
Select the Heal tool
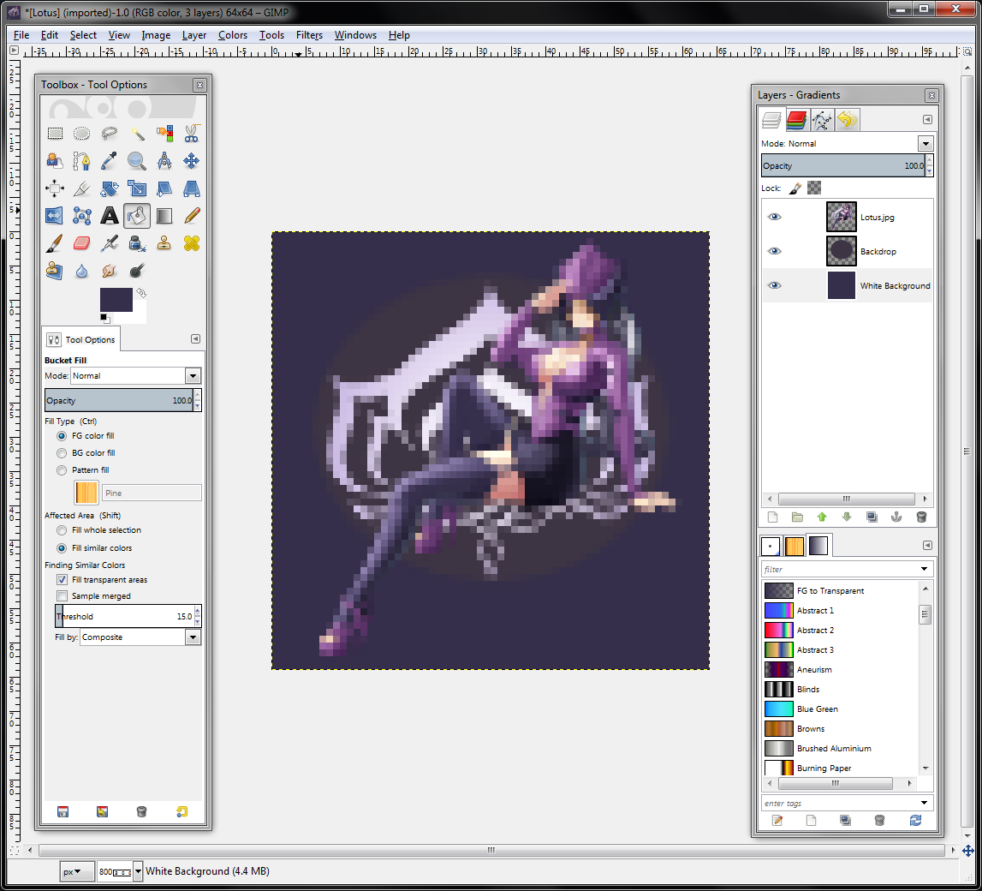(192, 244)
